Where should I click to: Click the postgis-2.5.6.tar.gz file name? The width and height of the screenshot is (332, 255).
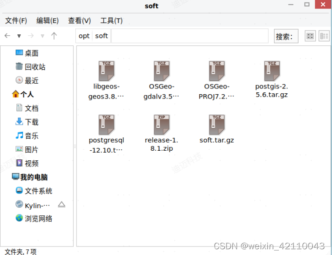pos(272,90)
